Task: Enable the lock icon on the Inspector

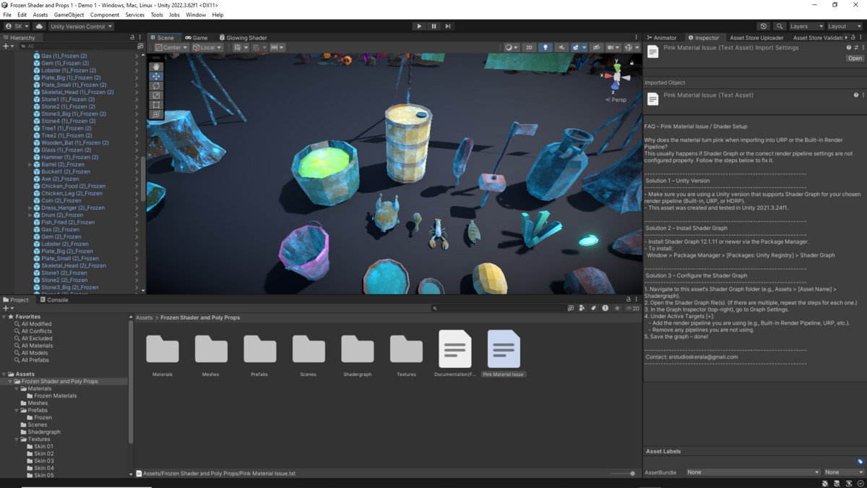Action: tap(853, 38)
